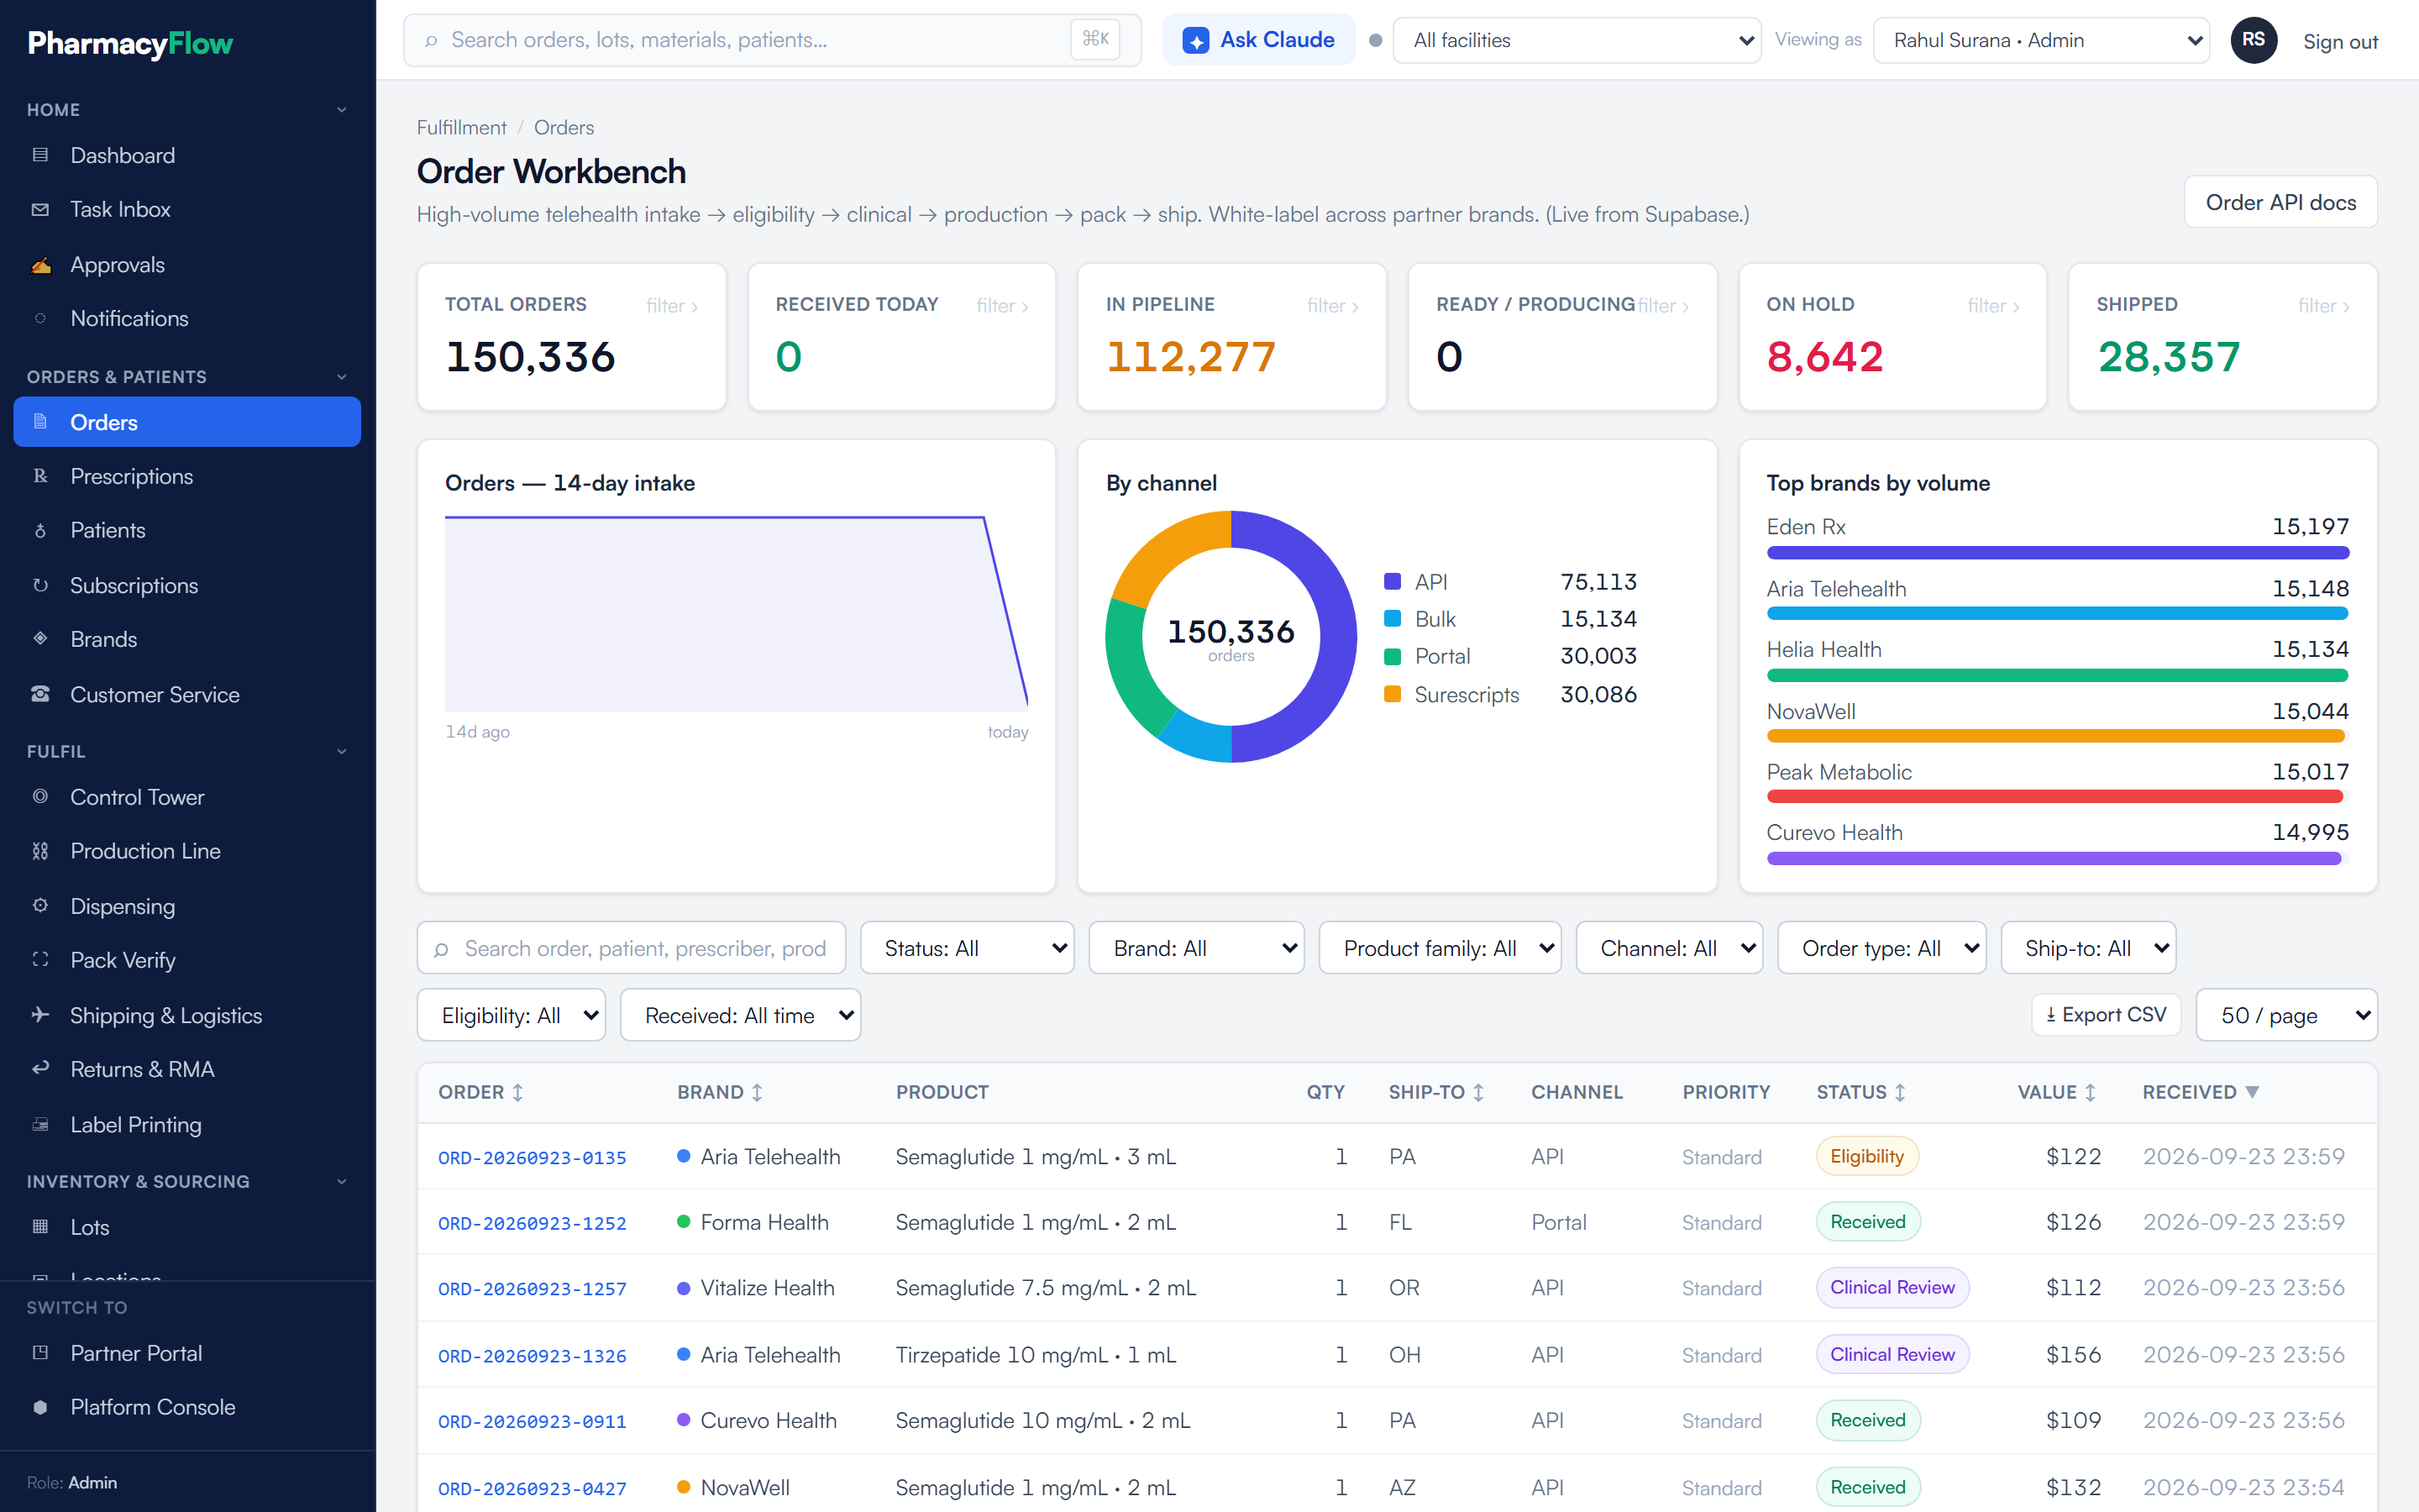Click the top search orders field
This screenshot has height=1512, width=2419.
click(772, 40)
